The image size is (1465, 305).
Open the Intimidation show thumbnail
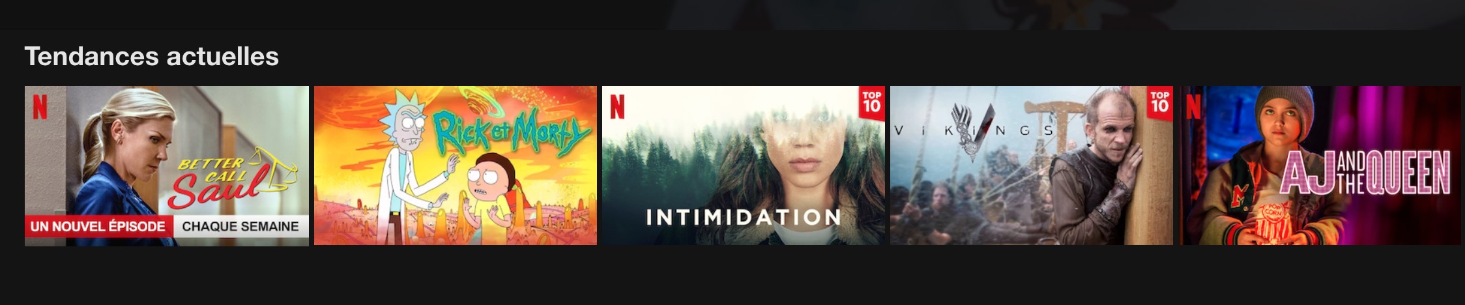pyautogui.click(x=744, y=166)
